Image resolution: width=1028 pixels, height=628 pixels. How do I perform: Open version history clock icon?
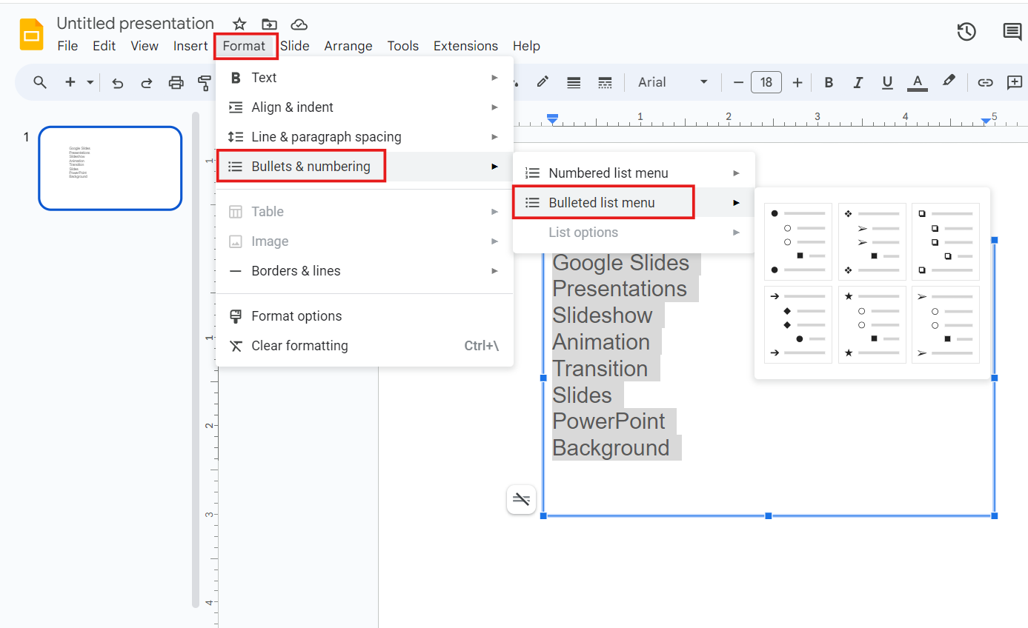coord(966,31)
